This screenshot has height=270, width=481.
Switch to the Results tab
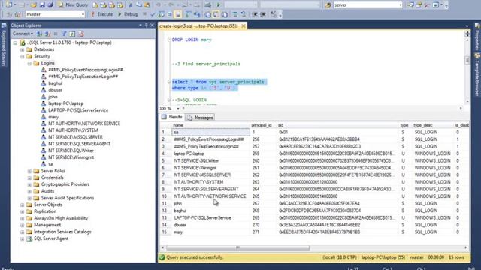(172, 117)
